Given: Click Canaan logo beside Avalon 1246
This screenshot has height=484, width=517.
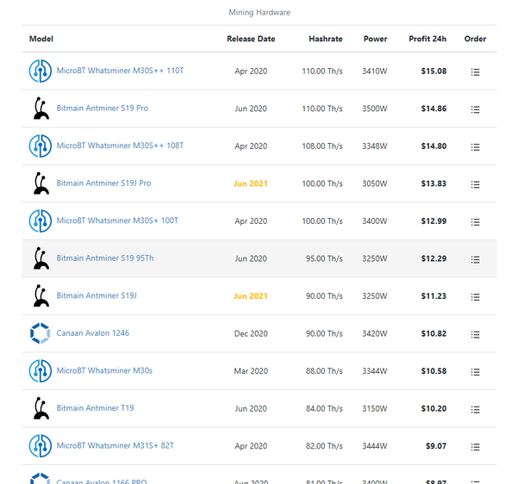Looking at the screenshot, I should [40, 333].
